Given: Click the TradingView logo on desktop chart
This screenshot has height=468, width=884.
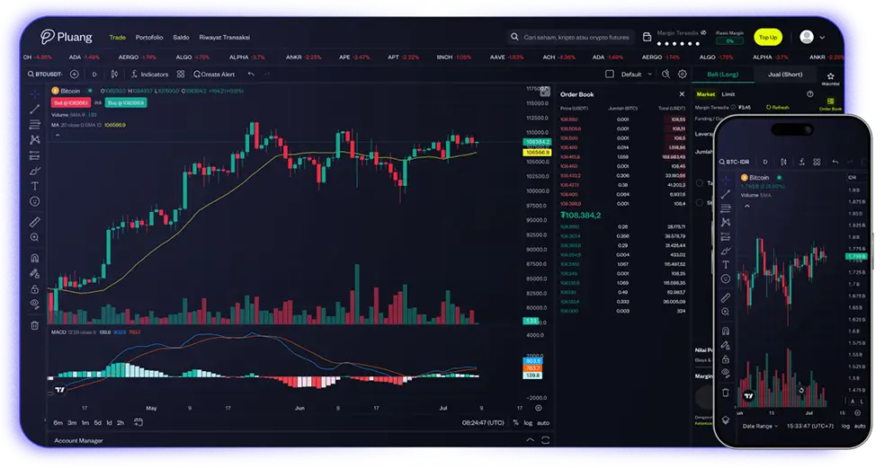Looking at the screenshot, I should (59, 389).
